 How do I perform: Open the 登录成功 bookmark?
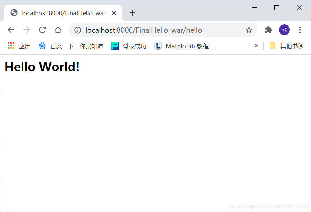point(129,46)
